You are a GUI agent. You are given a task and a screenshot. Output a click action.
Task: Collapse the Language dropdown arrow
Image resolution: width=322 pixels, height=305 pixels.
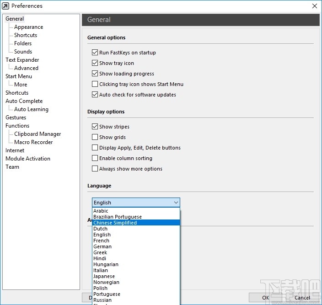(x=176, y=203)
